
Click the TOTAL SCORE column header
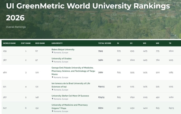105,43
